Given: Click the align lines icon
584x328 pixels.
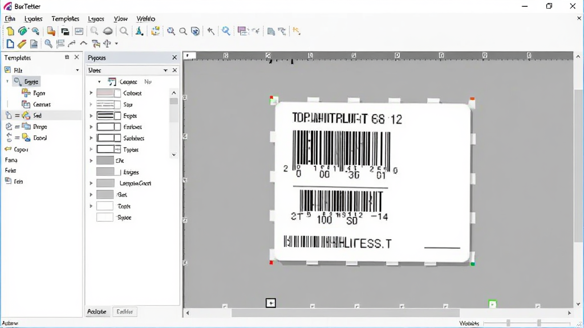Looking at the screenshot, I should [x=60, y=44].
